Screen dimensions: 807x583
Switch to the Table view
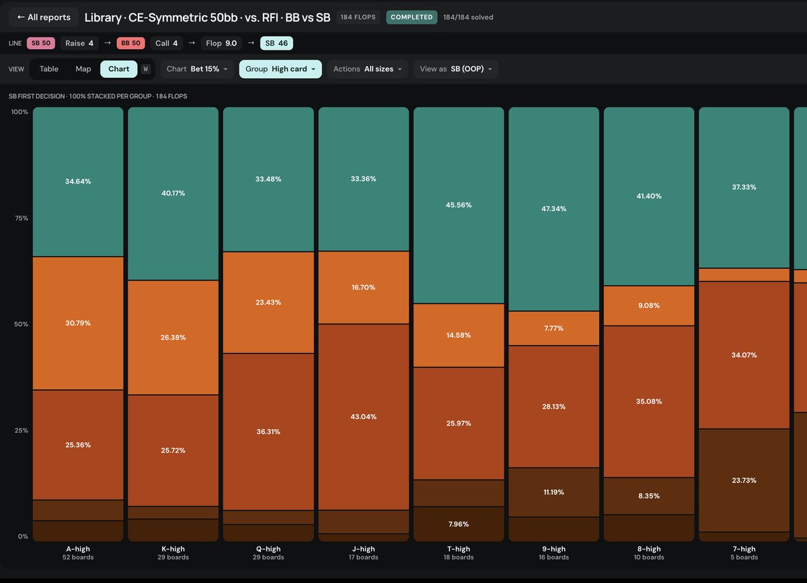49,69
